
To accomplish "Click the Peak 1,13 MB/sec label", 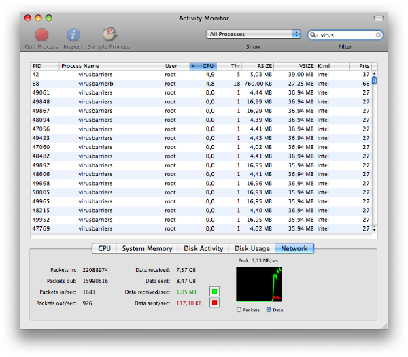I will point(258,260).
